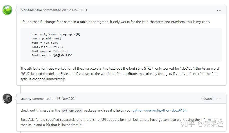
Task: Open options menu on scanny's comment
Action: 219,99
